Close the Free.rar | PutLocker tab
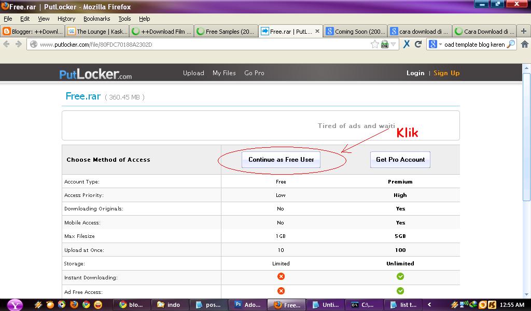Image resolution: width=531 pixels, height=311 pixels. (317, 31)
